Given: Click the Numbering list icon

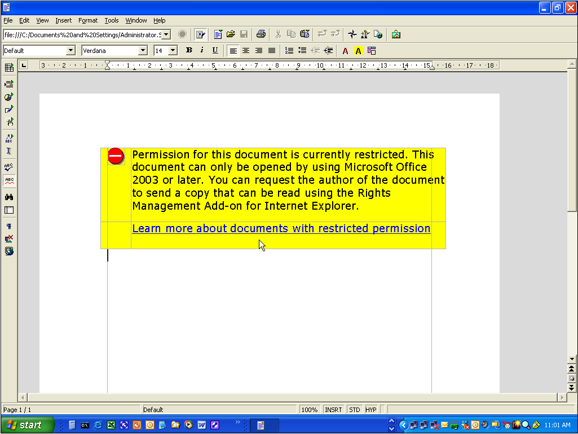Looking at the screenshot, I should click(289, 51).
